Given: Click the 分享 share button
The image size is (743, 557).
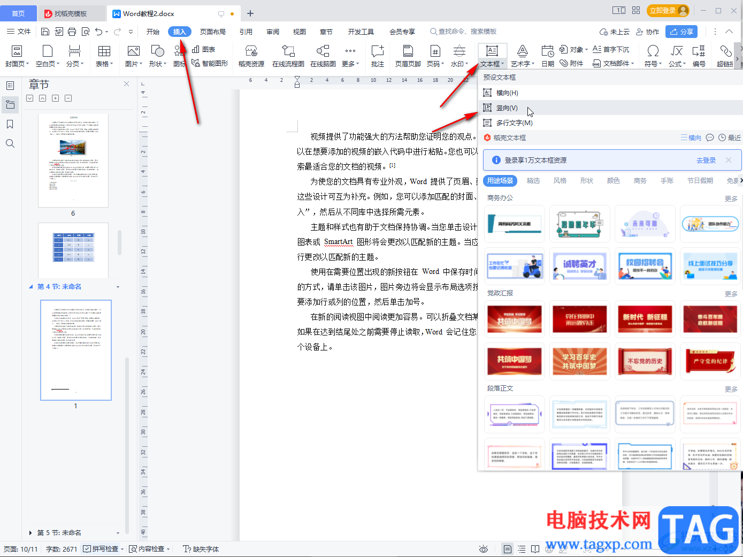Looking at the screenshot, I should click(681, 32).
